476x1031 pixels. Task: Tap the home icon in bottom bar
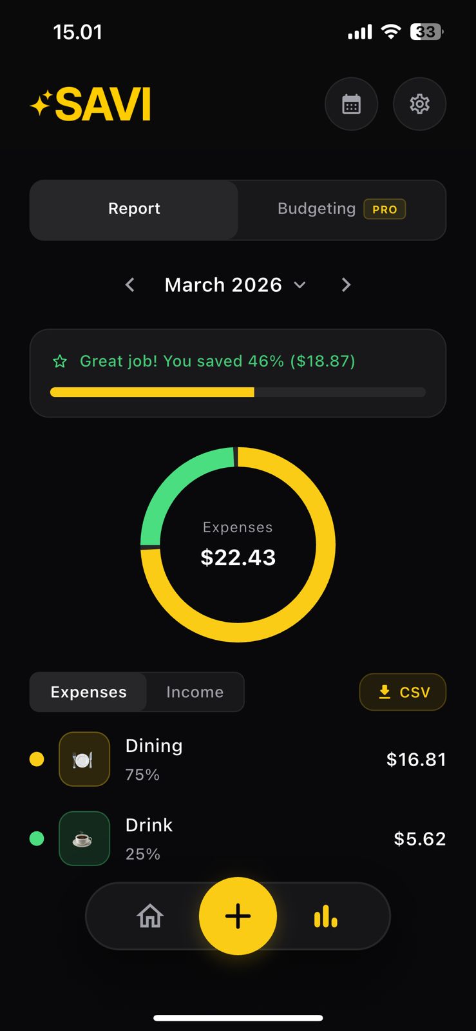click(x=150, y=916)
